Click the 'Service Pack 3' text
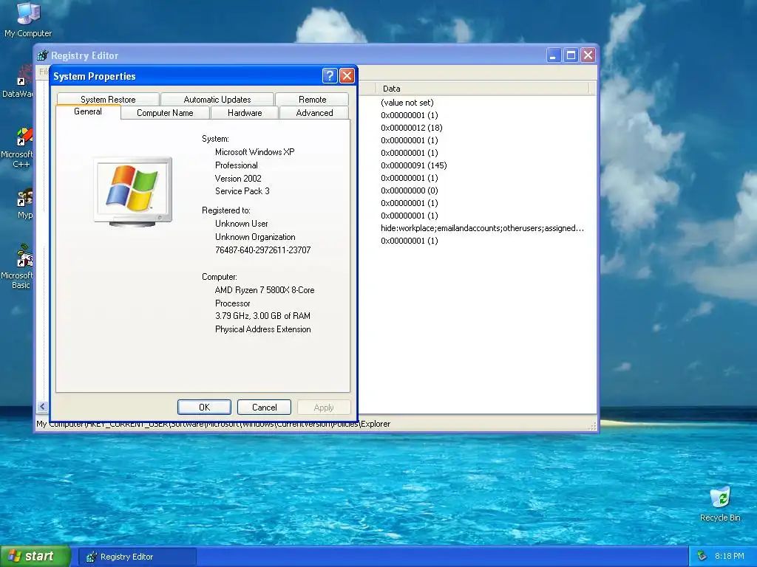Screen dimensions: 757x567 click(x=242, y=191)
